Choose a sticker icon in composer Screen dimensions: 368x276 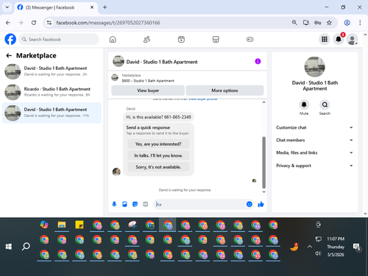pyautogui.click(x=135, y=204)
